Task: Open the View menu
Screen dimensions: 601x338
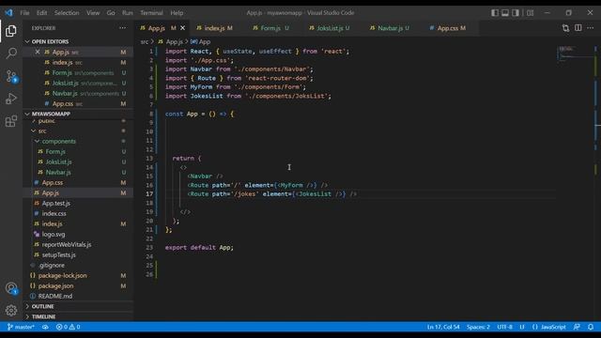Action: (93, 12)
